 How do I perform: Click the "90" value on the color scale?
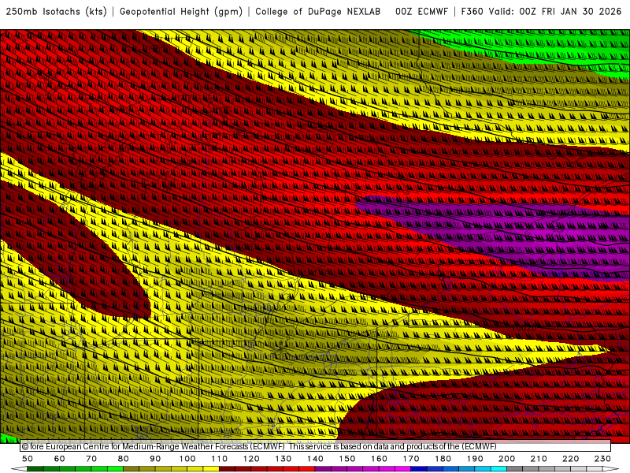tap(155, 459)
